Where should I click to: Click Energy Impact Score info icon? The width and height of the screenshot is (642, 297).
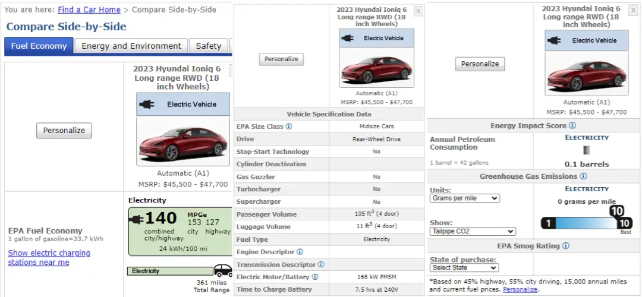click(572, 125)
